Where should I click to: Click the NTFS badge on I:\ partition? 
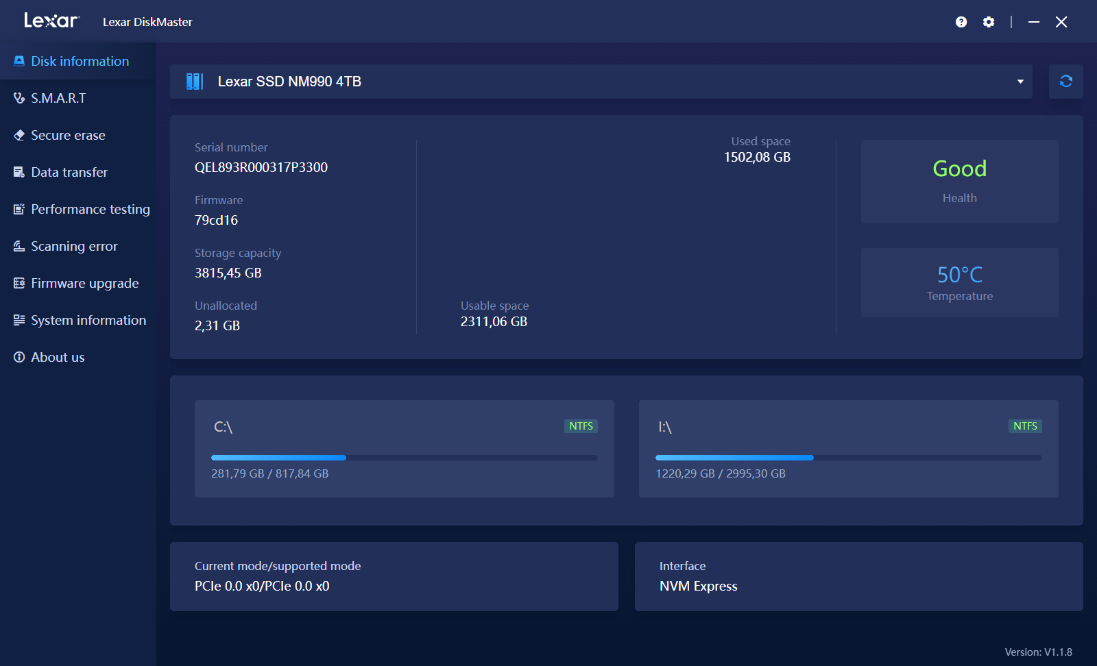pyautogui.click(x=1025, y=426)
